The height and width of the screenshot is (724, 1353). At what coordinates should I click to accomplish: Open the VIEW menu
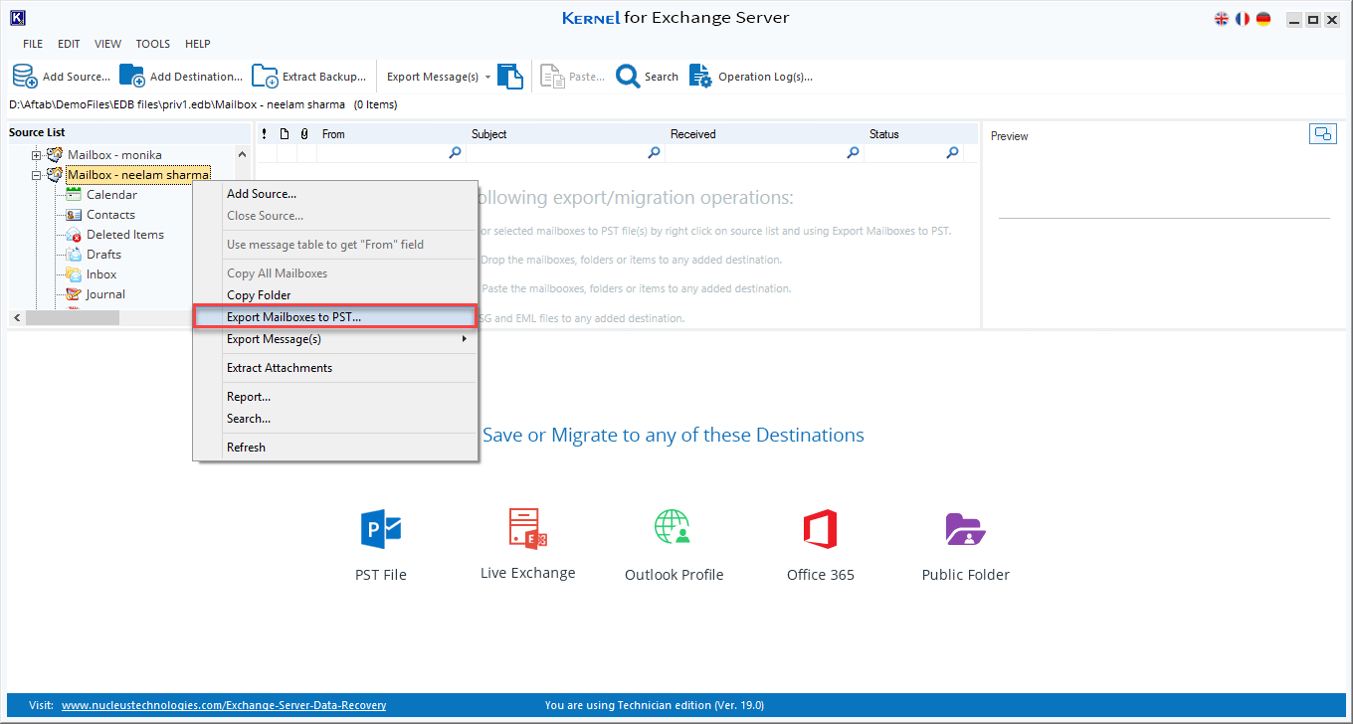pyautogui.click(x=108, y=44)
